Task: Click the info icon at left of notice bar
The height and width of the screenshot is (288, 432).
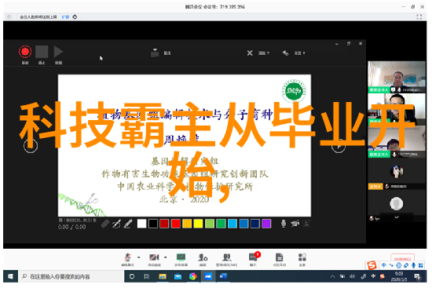Action: (9, 17)
